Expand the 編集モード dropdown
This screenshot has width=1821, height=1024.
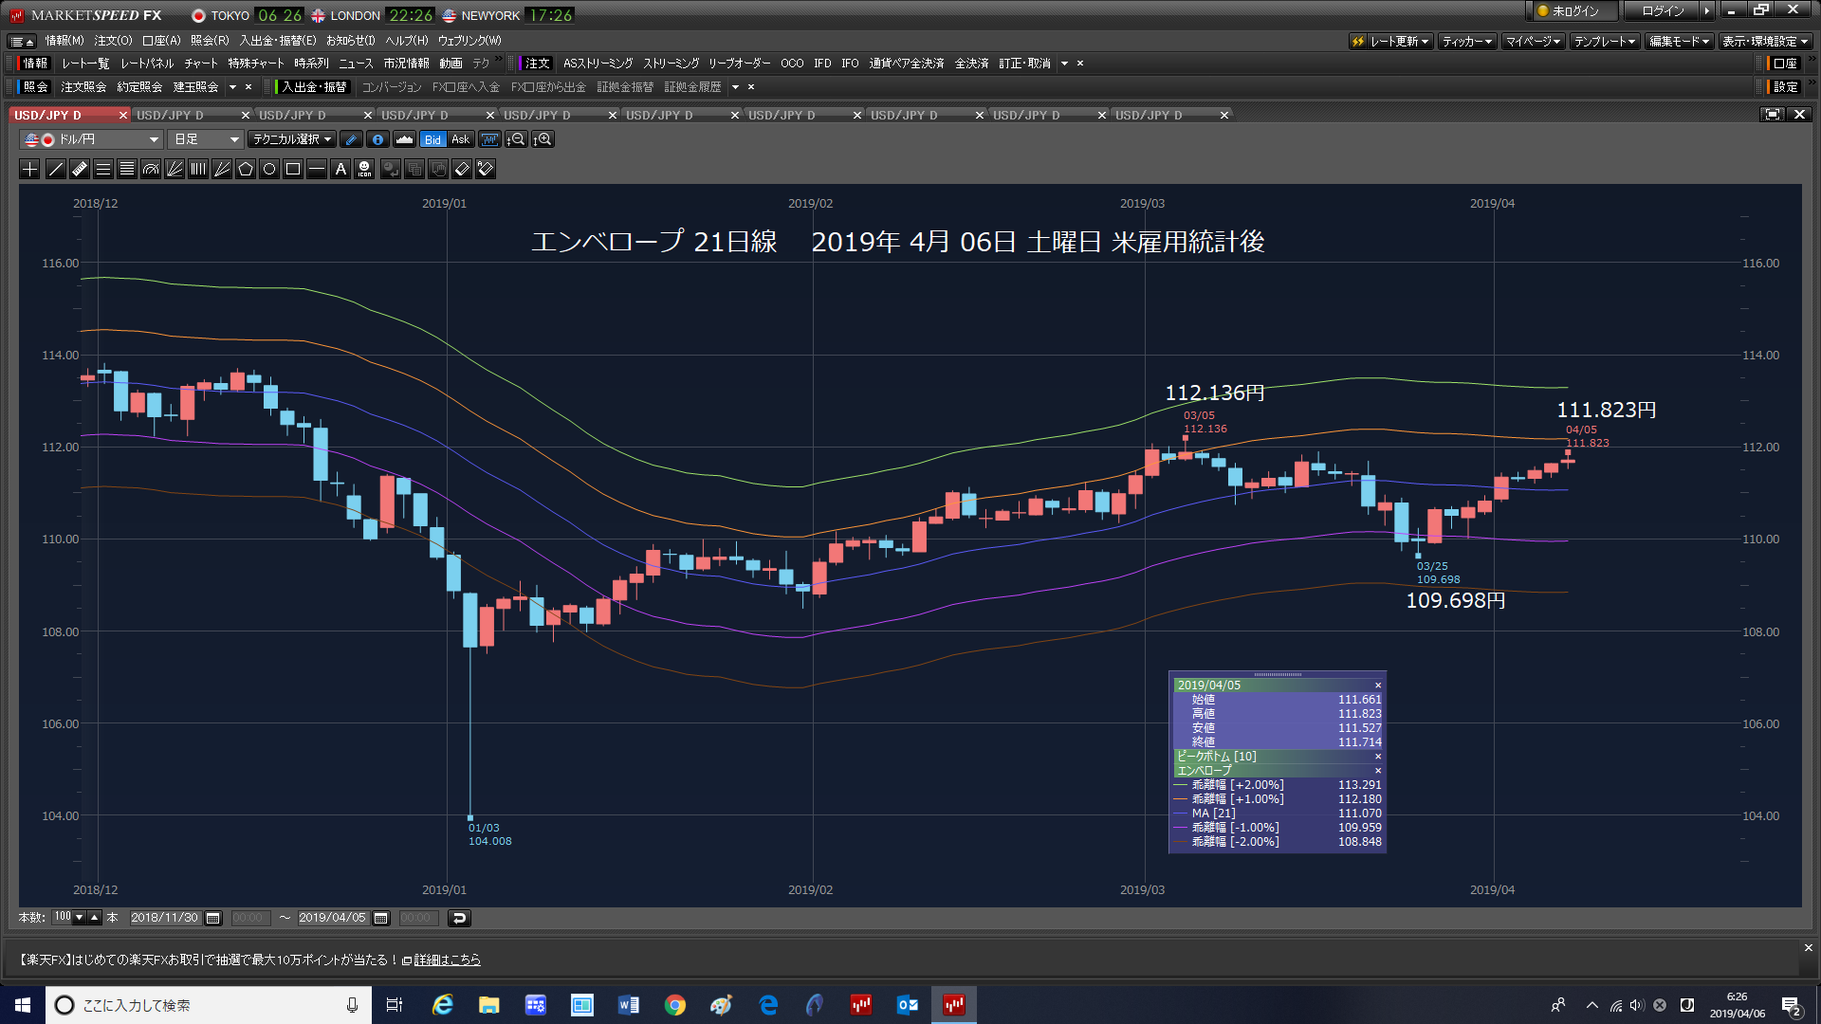pyautogui.click(x=1679, y=42)
